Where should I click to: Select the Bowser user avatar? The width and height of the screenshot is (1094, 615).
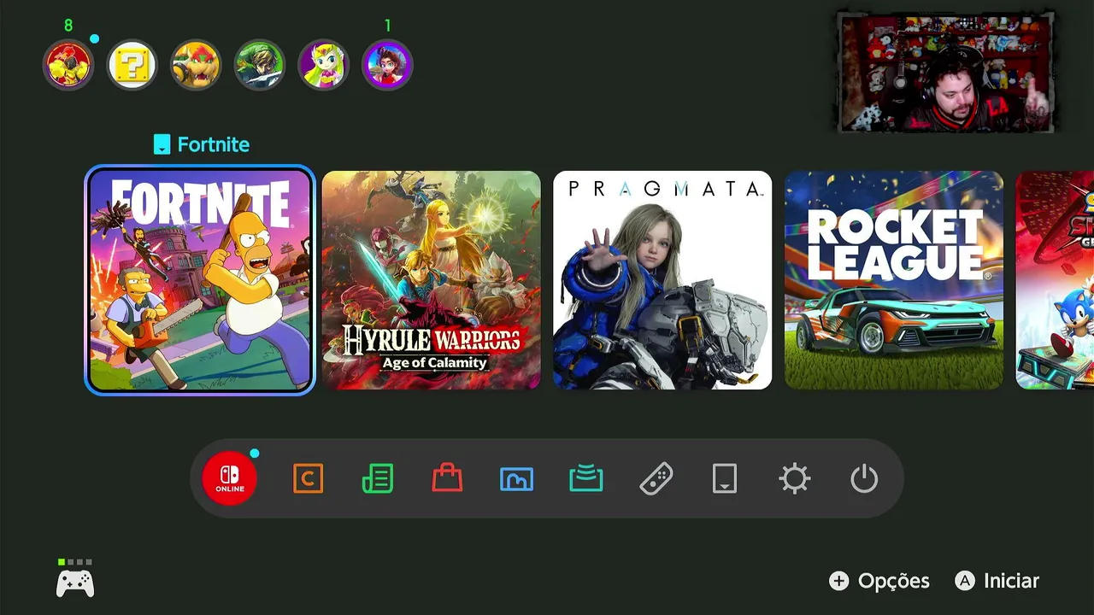coord(196,65)
